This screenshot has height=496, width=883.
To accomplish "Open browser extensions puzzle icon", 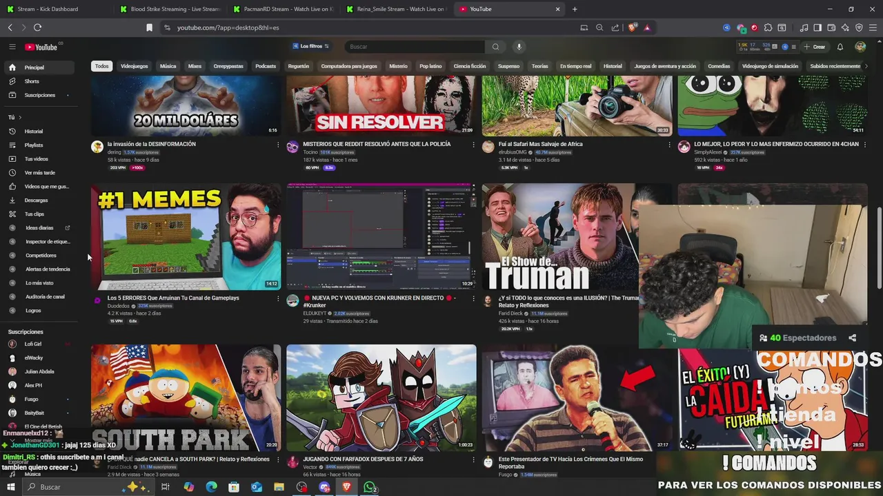I will point(768,28).
